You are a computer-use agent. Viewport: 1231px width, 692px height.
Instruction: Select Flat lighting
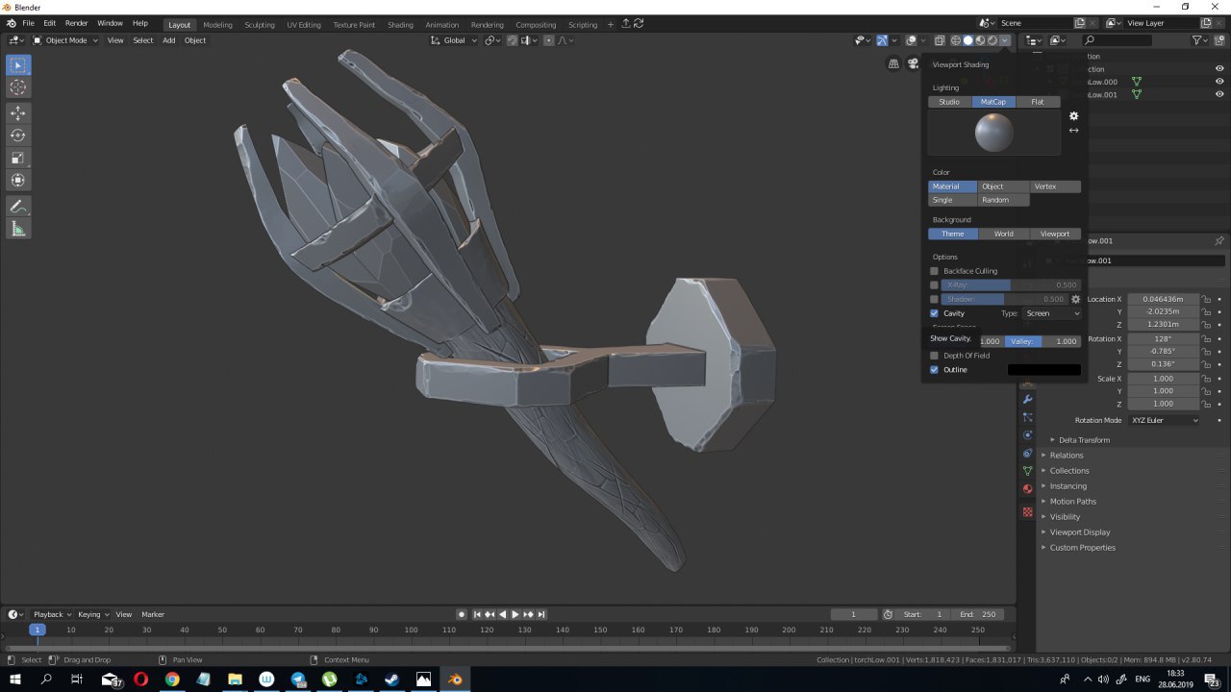(x=1038, y=102)
